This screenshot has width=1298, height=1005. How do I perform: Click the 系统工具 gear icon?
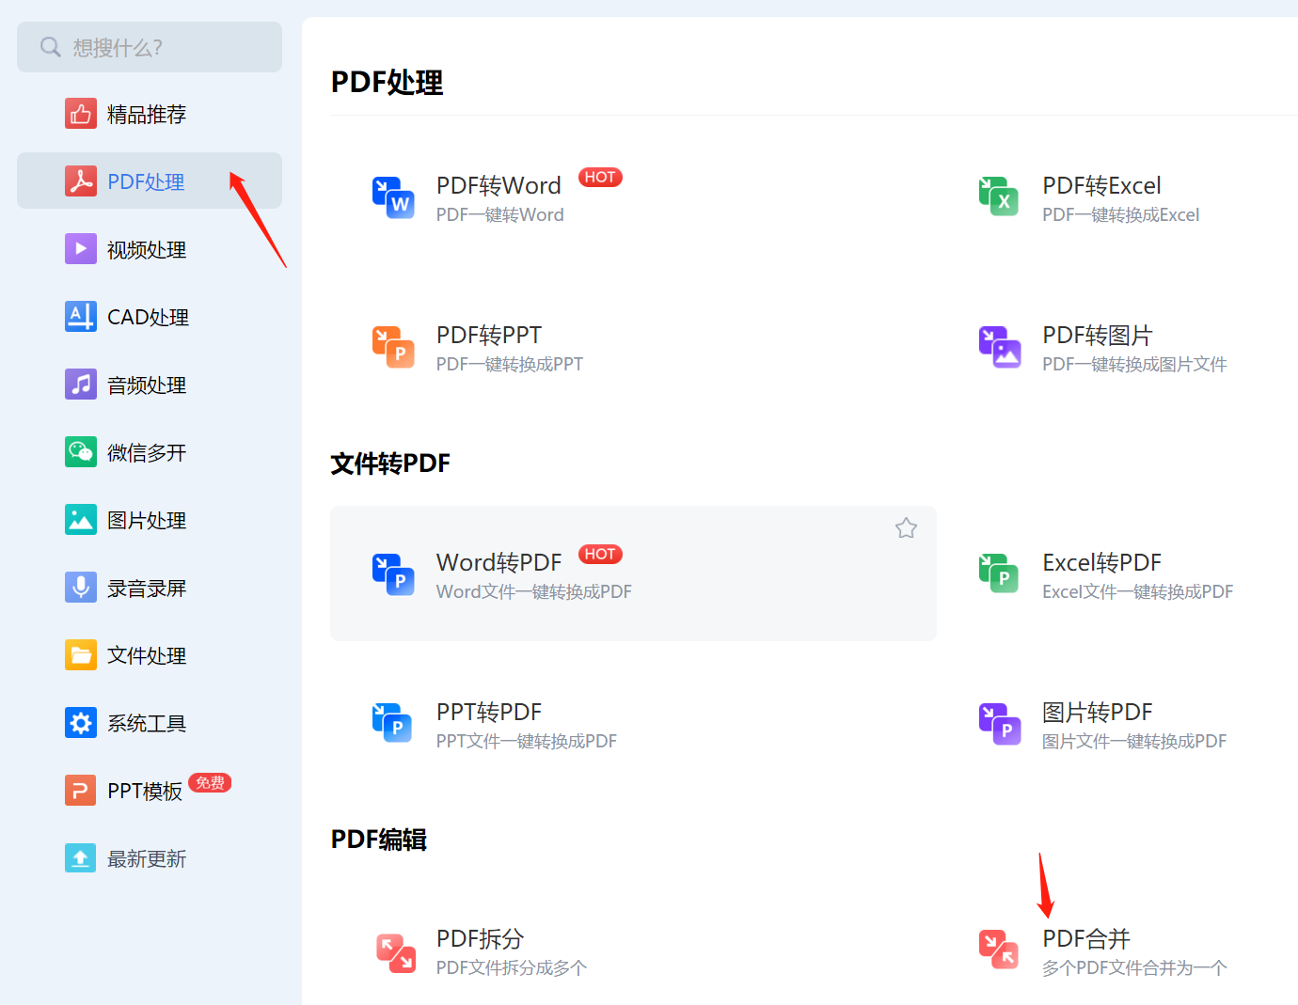click(81, 723)
